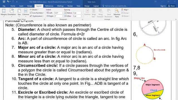Decrease Spacing After with down arrow
178x100 pixels.
[x=81, y=17]
